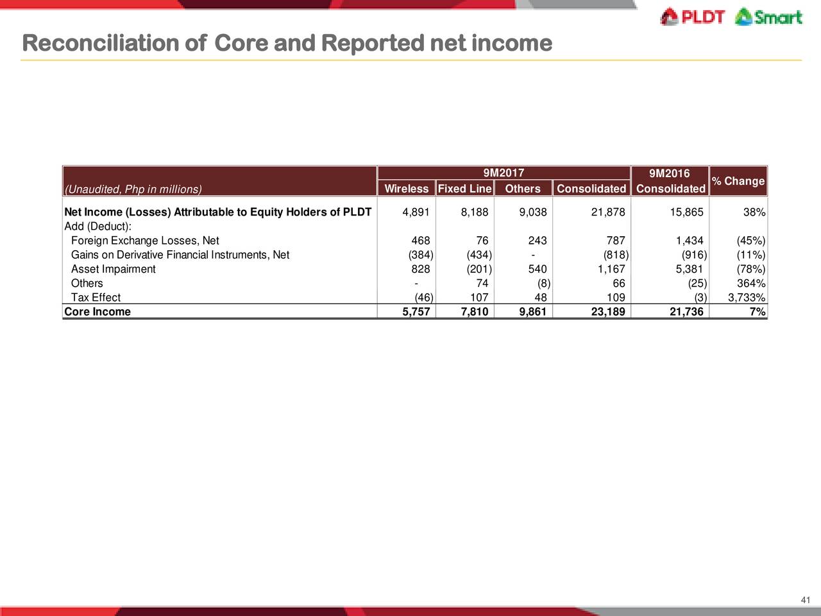Select Wireless derivative gains value (384)
The image size is (821, 616).
pos(421,255)
